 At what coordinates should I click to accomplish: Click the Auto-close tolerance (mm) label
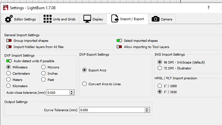click(x=26, y=92)
